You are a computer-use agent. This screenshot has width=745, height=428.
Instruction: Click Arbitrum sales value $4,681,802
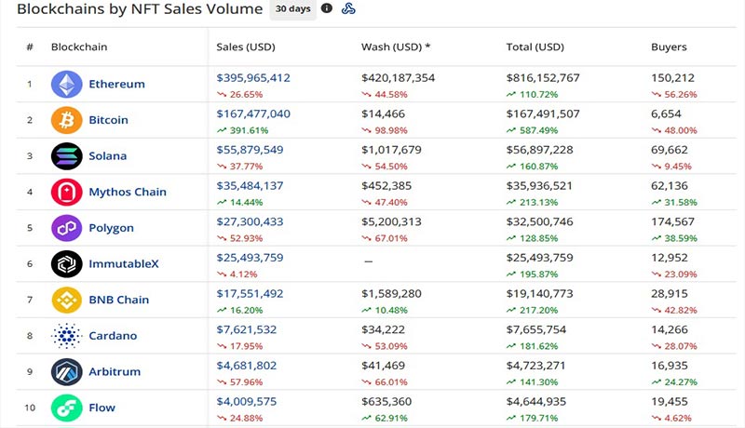(x=247, y=366)
